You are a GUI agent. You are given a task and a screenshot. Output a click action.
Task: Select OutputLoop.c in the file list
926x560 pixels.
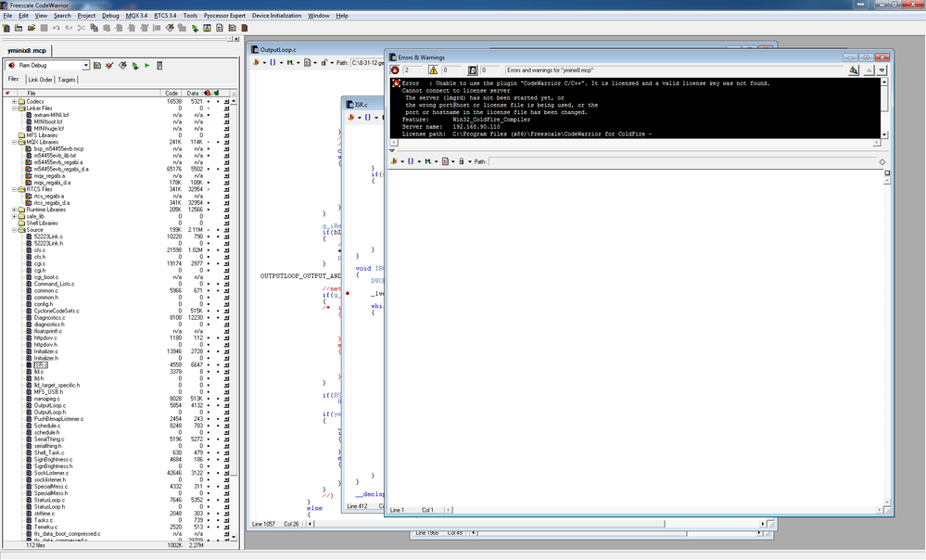pos(50,406)
